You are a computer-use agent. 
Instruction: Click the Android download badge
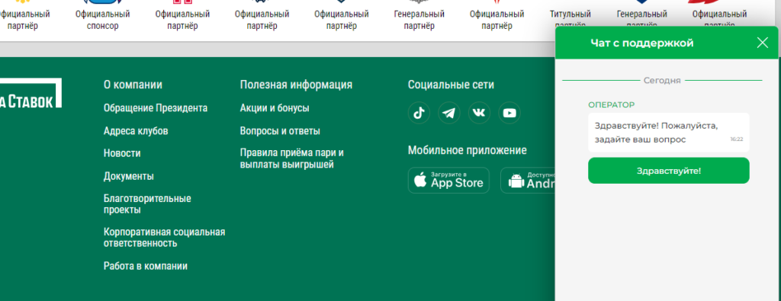click(x=528, y=180)
